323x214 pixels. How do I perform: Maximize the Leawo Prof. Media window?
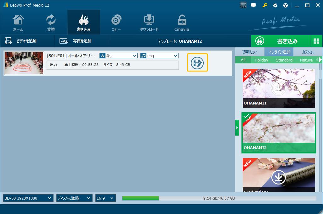(307, 5)
